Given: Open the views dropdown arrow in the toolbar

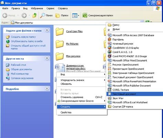Looking at the screenshot, I should [x=78, y=15].
